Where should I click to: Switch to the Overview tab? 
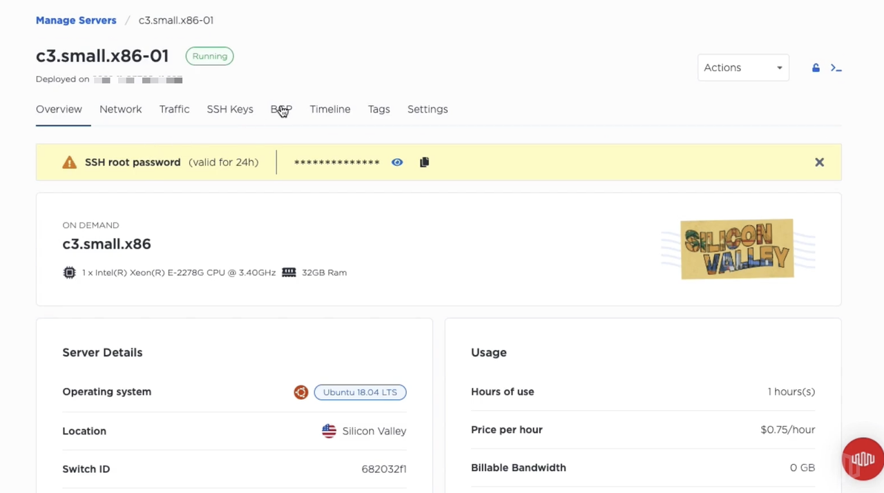tap(59, 109)
